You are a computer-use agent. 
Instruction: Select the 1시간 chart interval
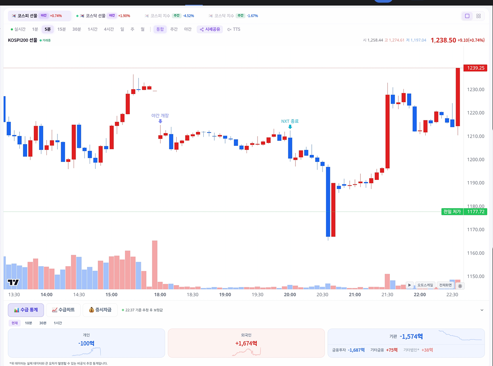point(92,29)
